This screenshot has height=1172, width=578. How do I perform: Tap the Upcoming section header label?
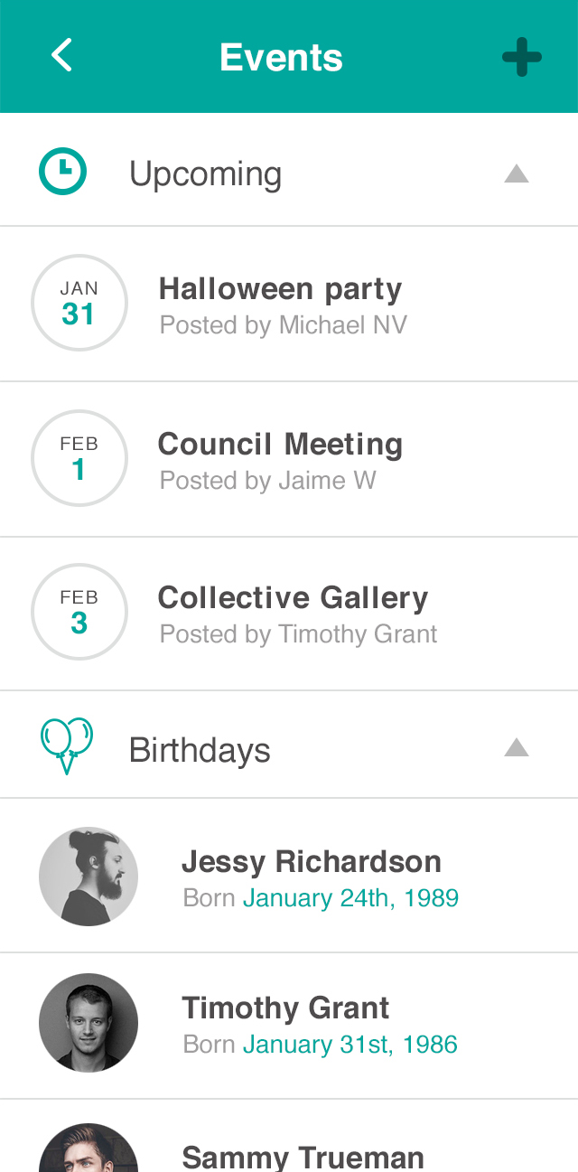[x=206, y=173]
